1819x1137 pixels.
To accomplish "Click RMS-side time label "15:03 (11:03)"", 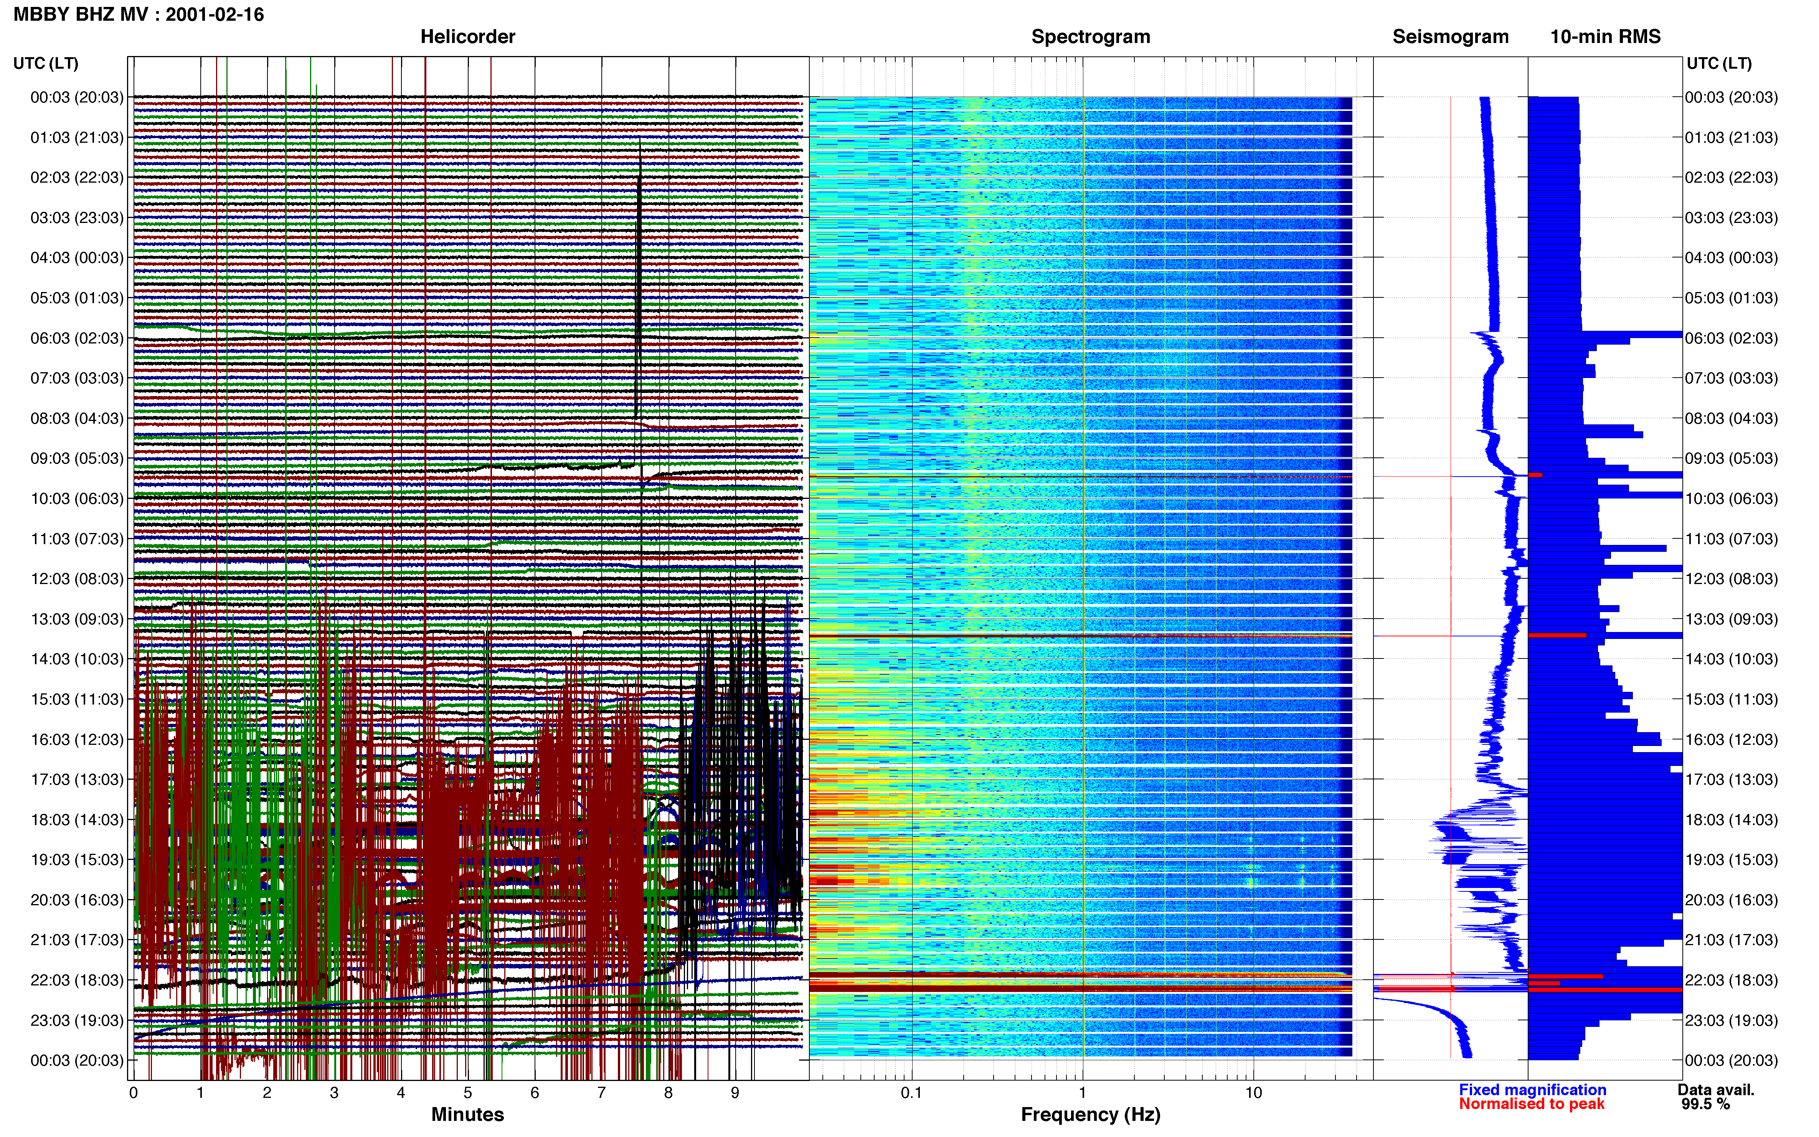I will [1731, 699].
